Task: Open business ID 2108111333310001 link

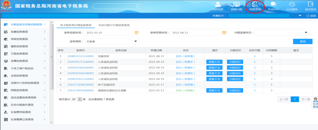Action: tap(80, 56)
